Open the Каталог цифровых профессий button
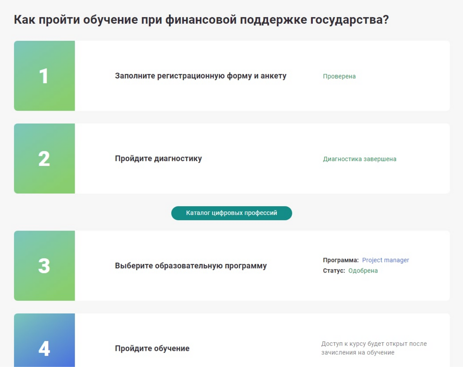This screenshot has height=367, width=463. (x=231, y=213)
